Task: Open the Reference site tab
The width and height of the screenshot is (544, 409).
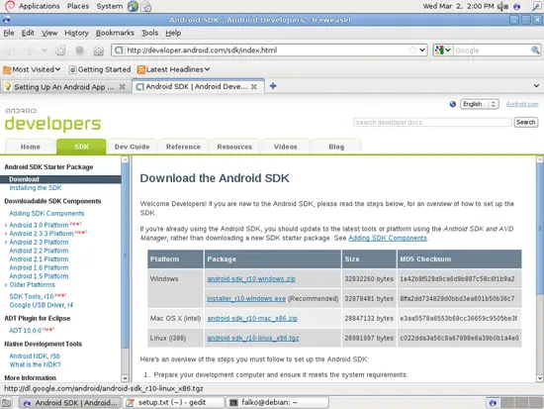Action: coord(183,147)
